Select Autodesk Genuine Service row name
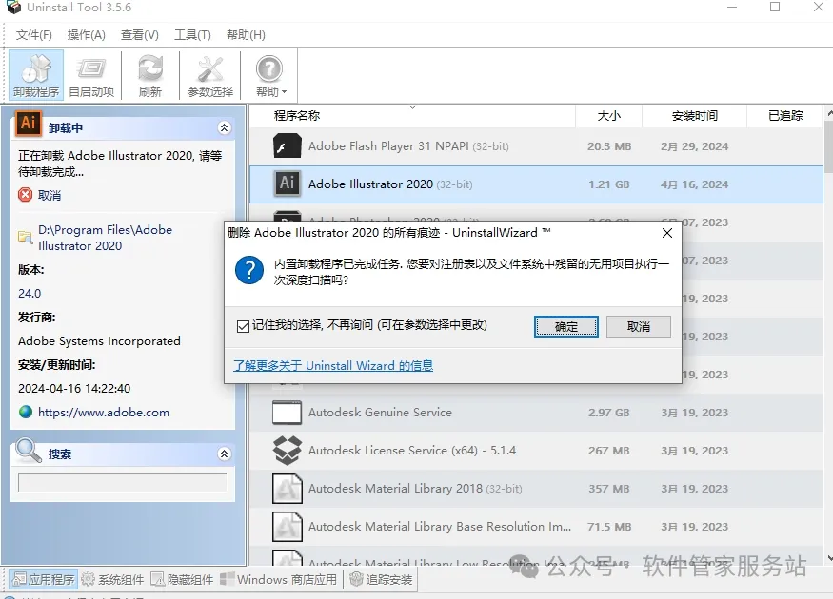Screen dimensions: 833x599 [x=380, y=413]
